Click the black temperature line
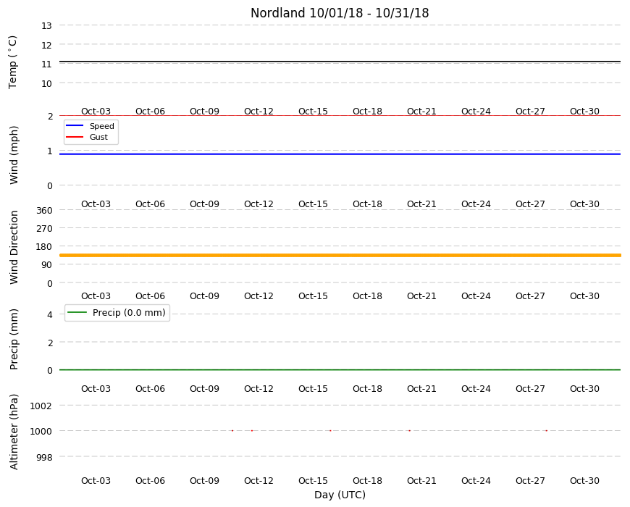Image resolution: width=630 pixels, height=507 pixels. coord(340,62)
